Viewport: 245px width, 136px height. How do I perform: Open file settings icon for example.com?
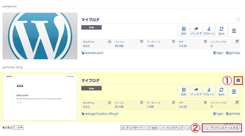pyautogui.click(x=141, y=41)
